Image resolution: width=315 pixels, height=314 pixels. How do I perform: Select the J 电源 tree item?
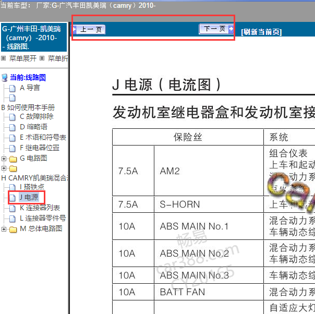point(29,197)
